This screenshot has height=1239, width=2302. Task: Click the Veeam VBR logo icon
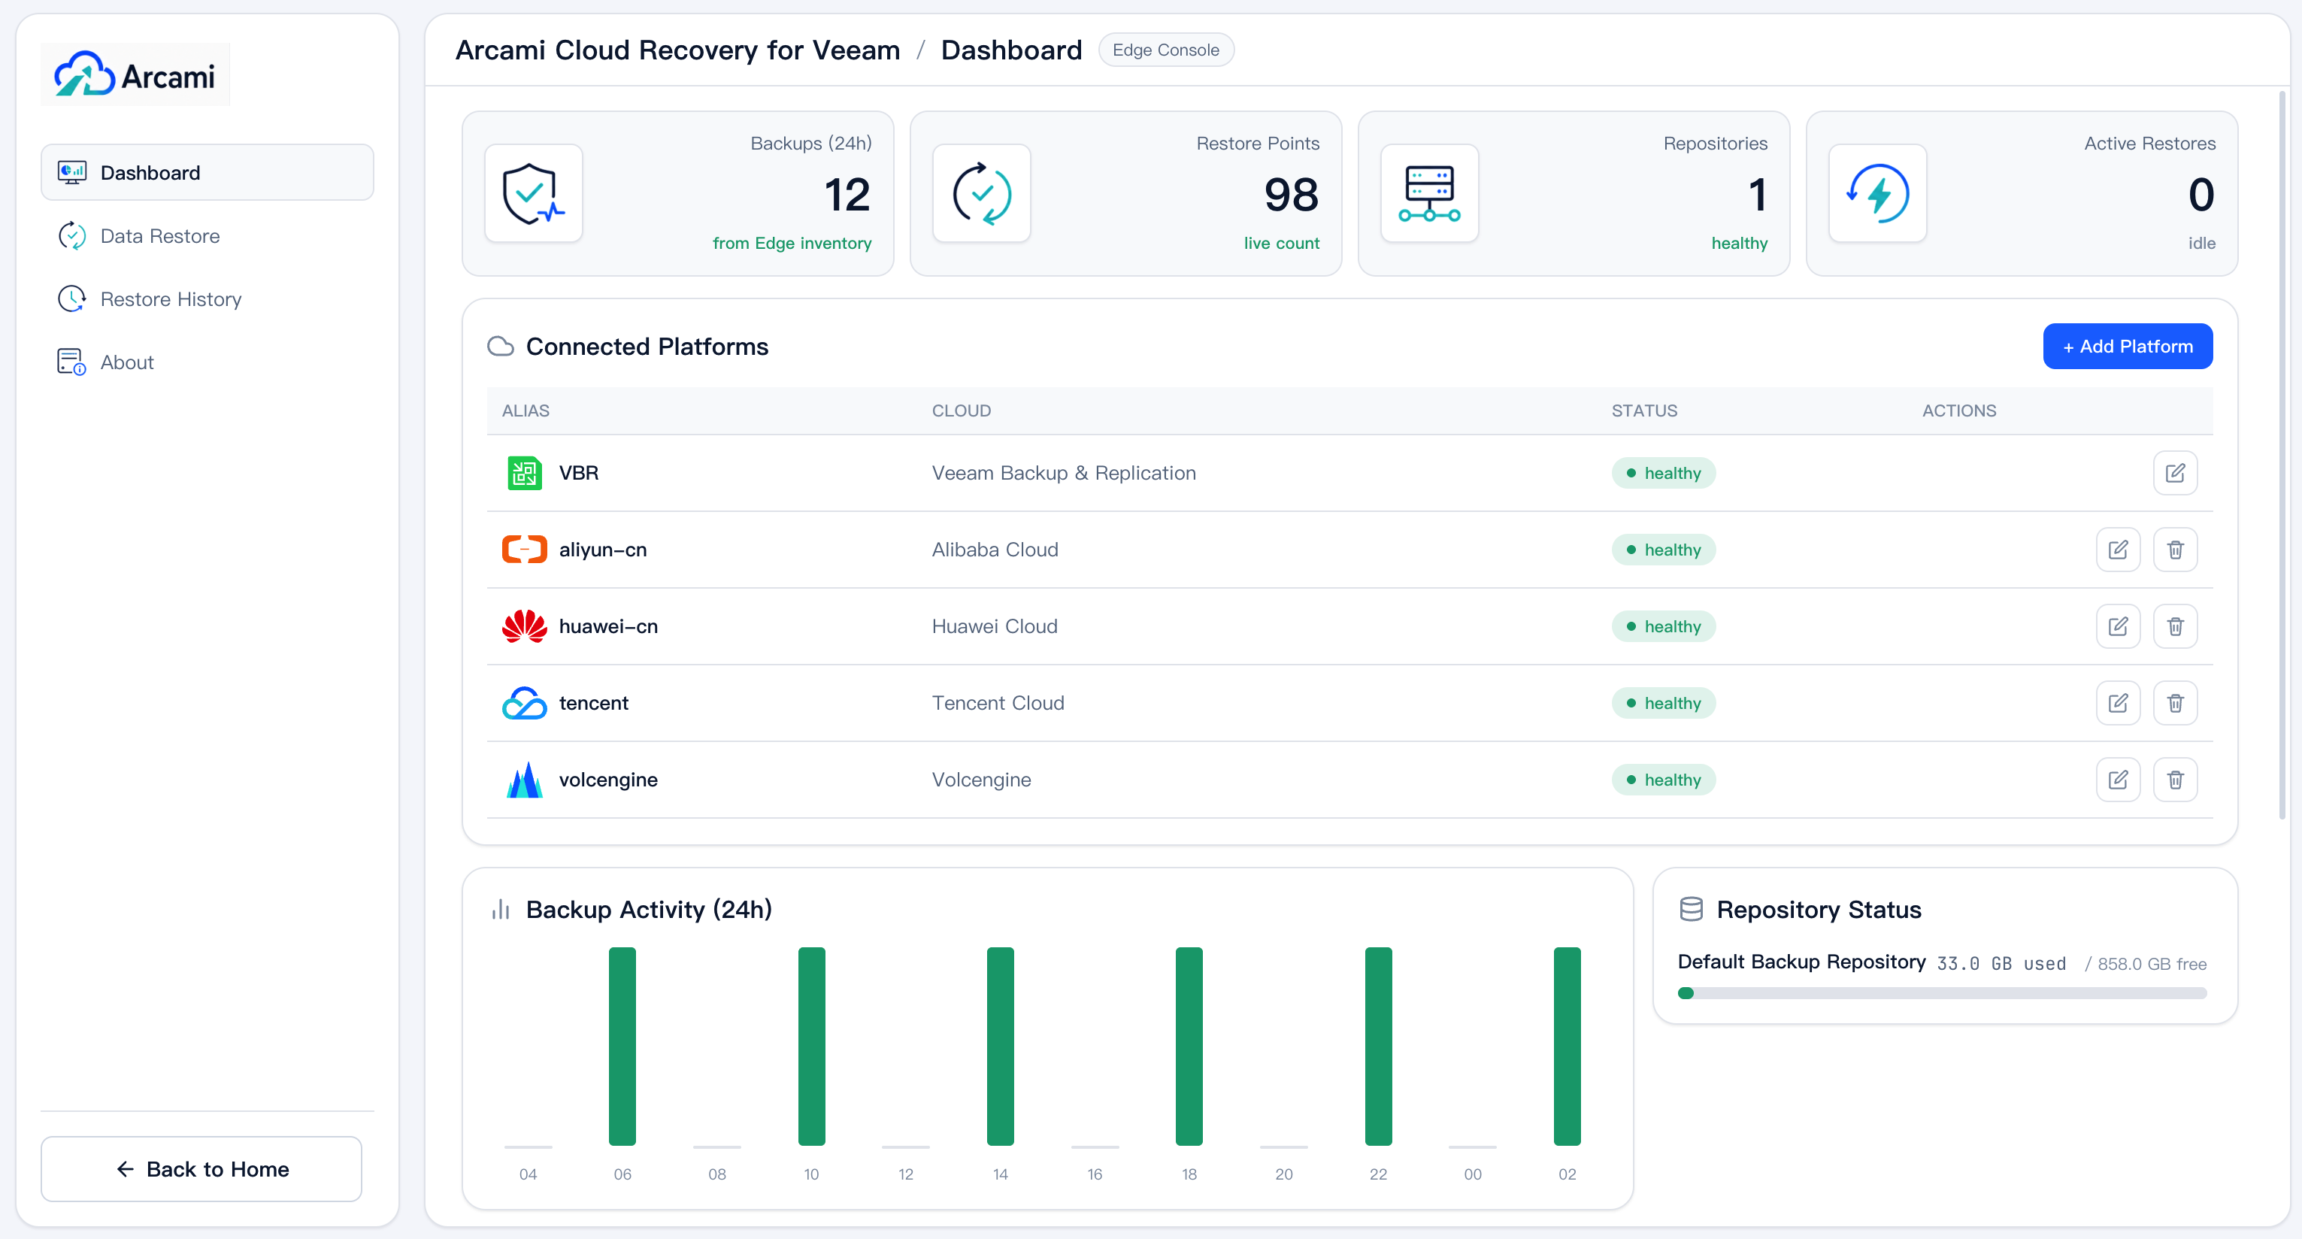pos(525,473)
